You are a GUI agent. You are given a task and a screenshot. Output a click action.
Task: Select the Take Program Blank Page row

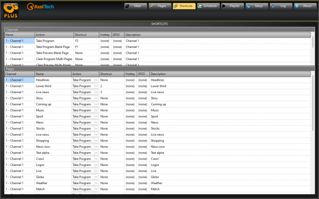coord(157,47)
